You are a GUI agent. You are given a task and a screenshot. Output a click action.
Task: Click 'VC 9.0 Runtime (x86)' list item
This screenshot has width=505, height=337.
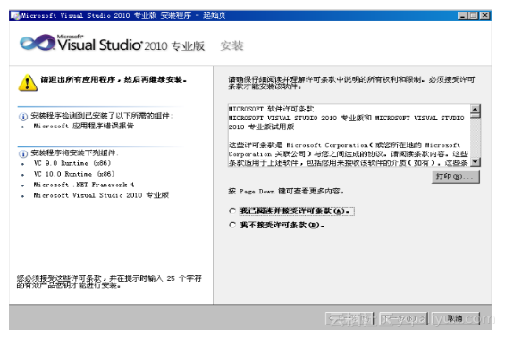click(72, 163)
